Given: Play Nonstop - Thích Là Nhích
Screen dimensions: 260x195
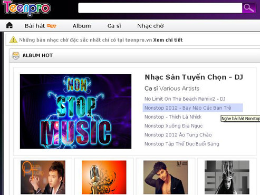Looking at the screenshot, I should coord(173,117).
